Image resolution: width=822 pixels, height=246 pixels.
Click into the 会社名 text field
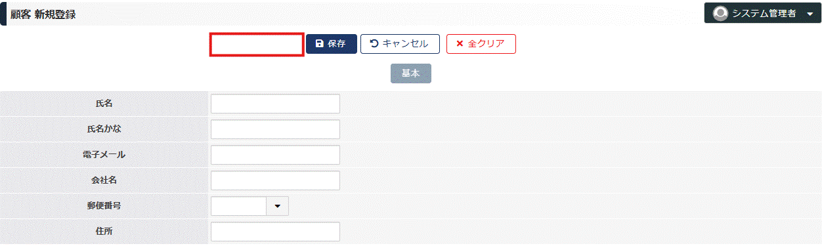click(x=275, y=180)
